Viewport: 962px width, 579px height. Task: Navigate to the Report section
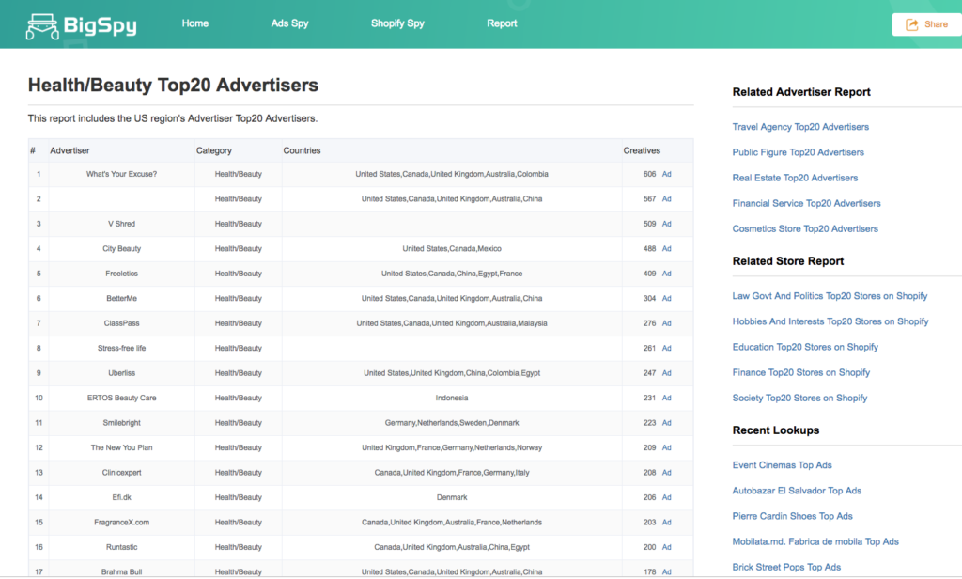[x=502, y=23]
